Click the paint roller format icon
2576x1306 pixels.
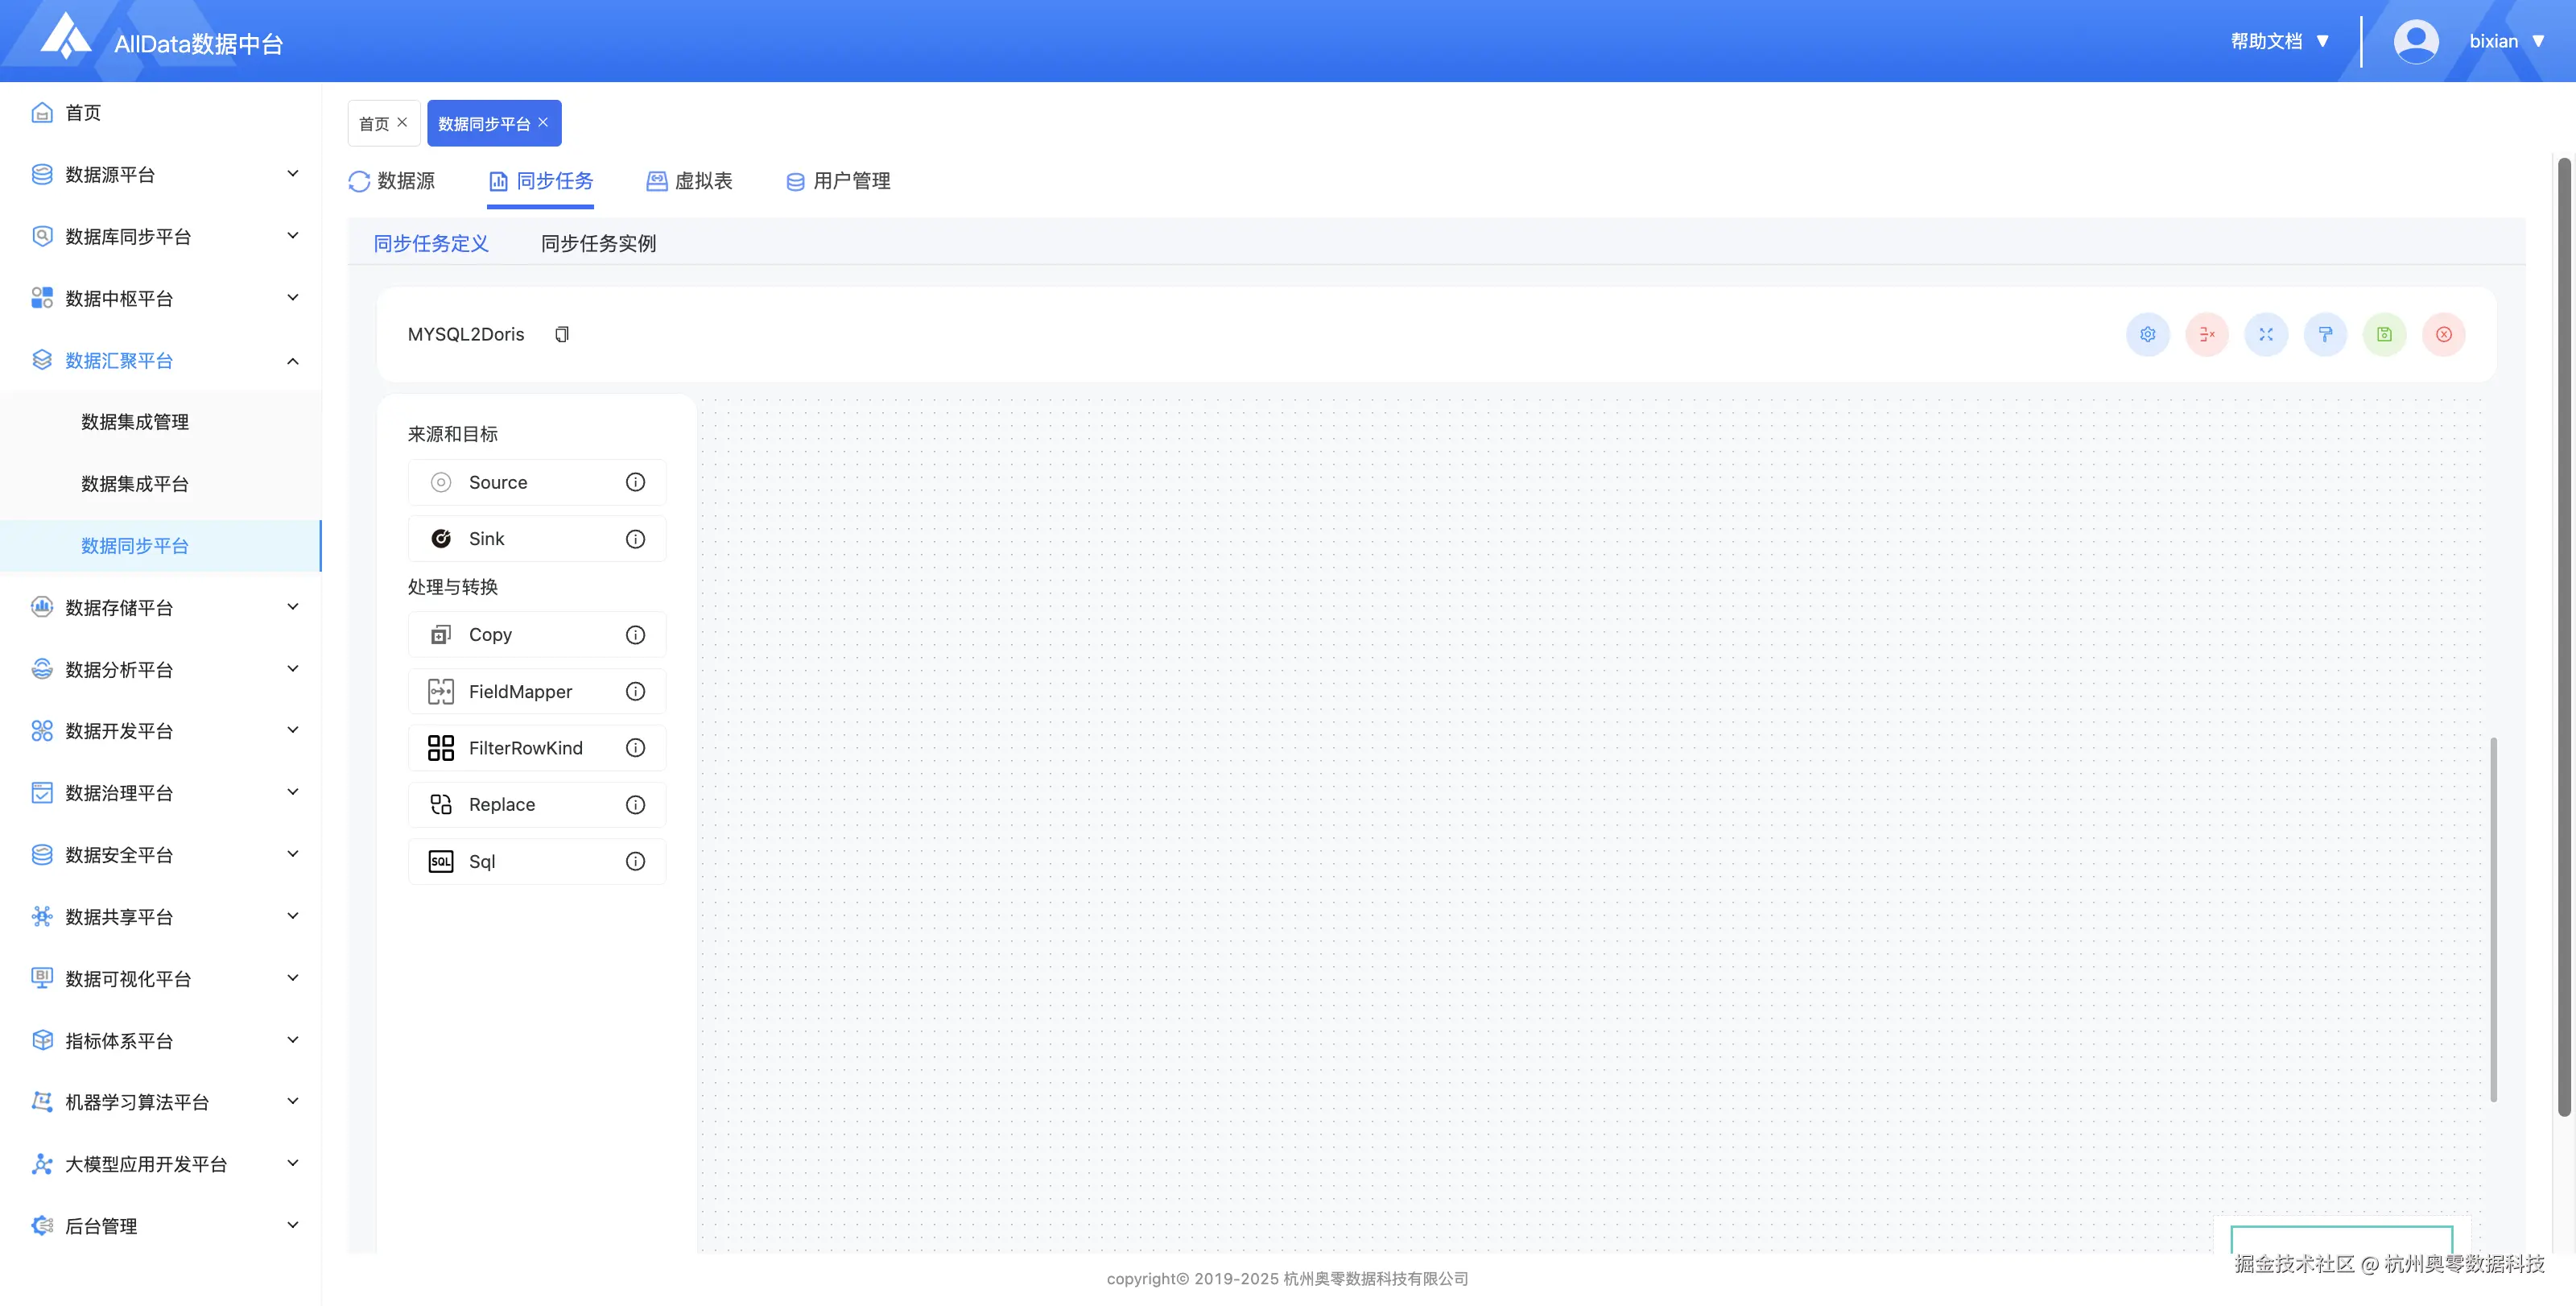point(2325,334)
